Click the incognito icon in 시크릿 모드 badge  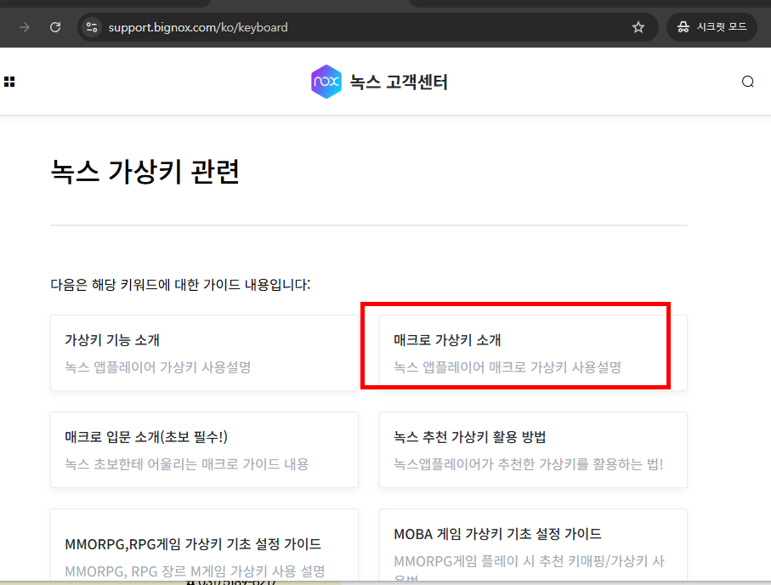685,26
